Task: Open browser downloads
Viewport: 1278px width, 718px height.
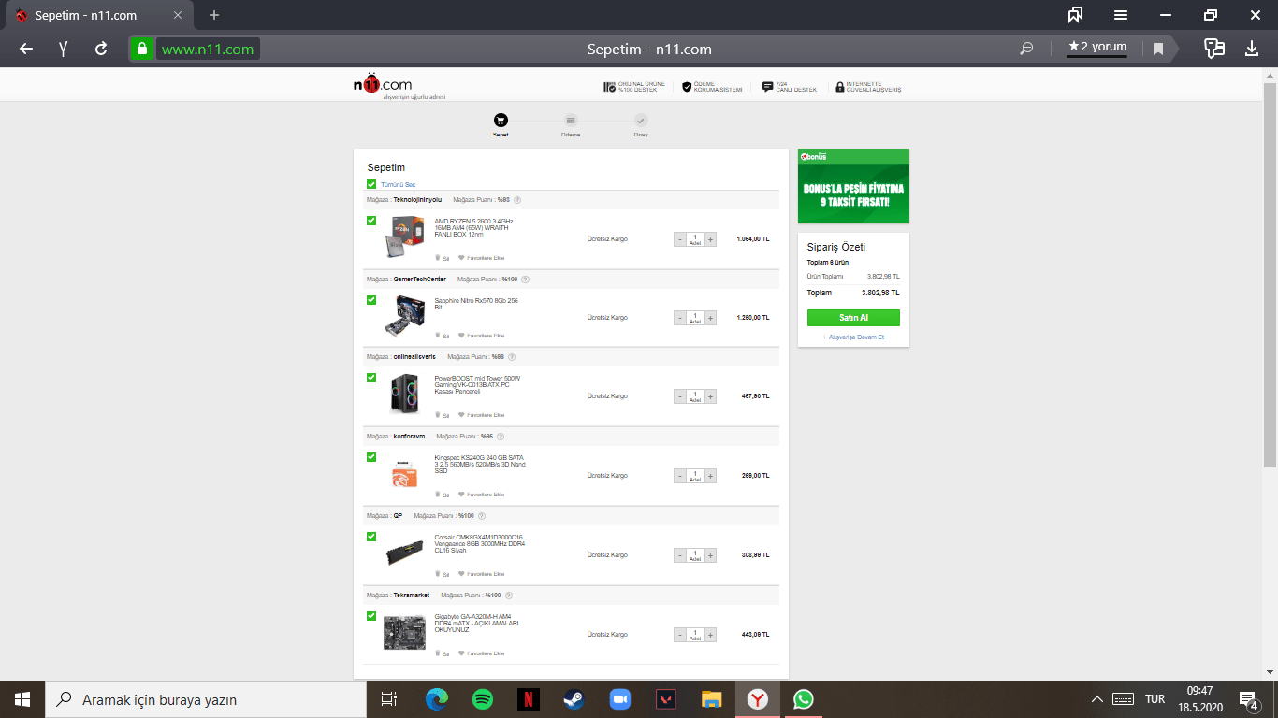Action: click(x=1252, y=49)
